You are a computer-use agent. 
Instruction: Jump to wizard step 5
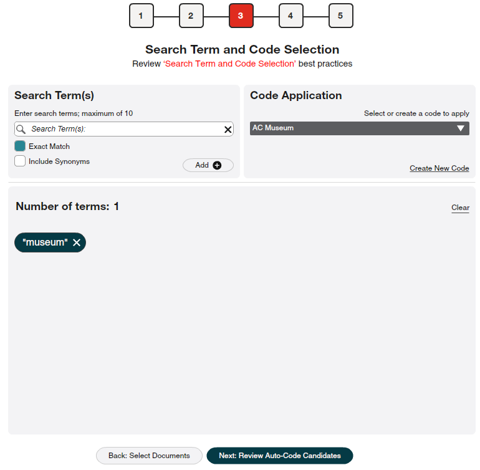tap(341, 16)
